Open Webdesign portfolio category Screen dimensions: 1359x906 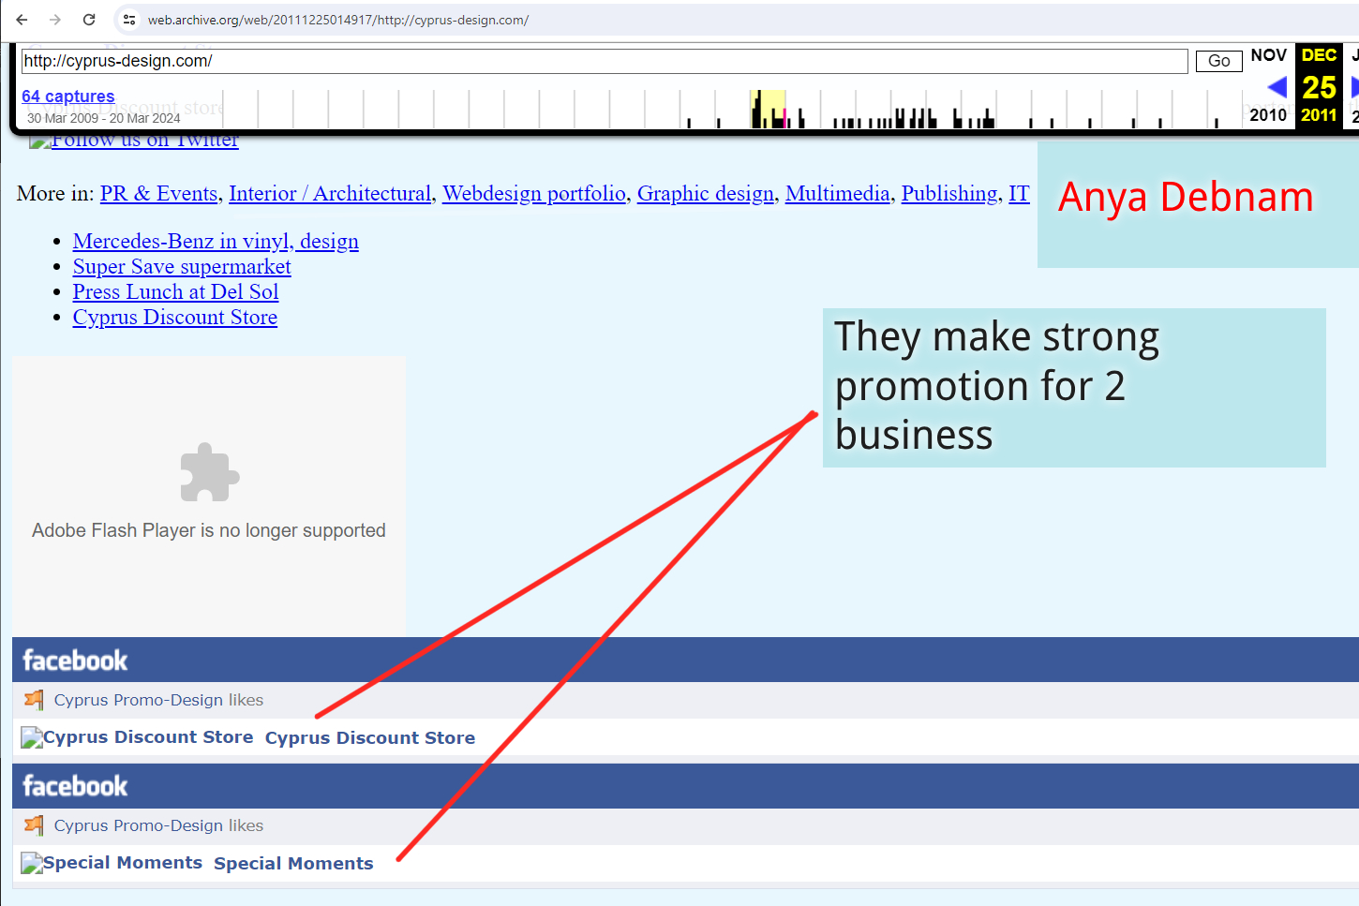pos(533,194)
